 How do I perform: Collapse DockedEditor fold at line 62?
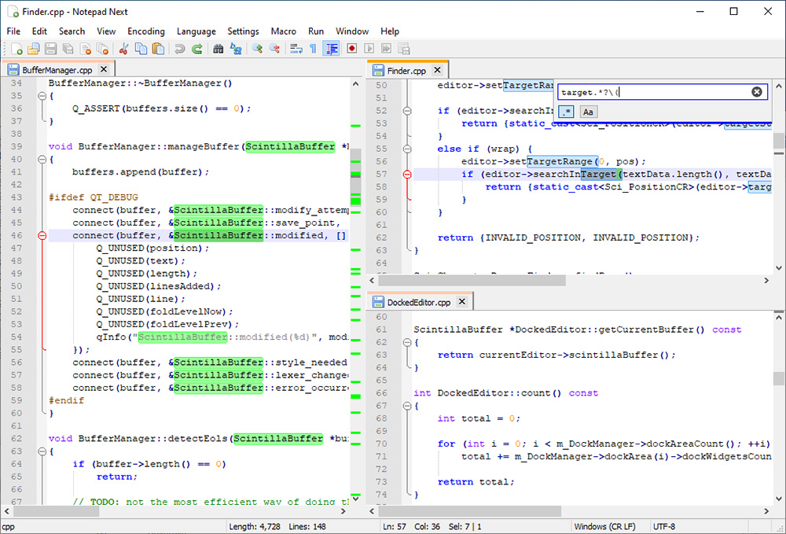tap(407, 342)
